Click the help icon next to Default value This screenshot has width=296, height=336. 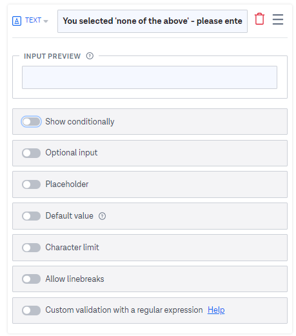pyautogui.click(x=102, y=216)
